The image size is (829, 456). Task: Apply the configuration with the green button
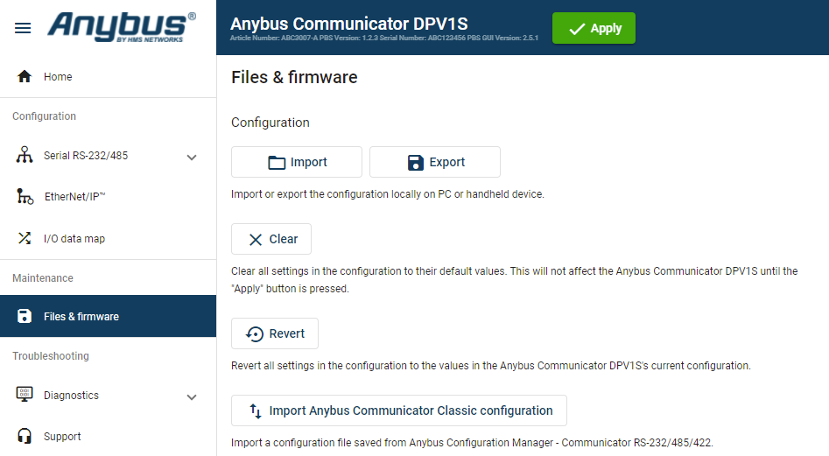coord(594,28)
